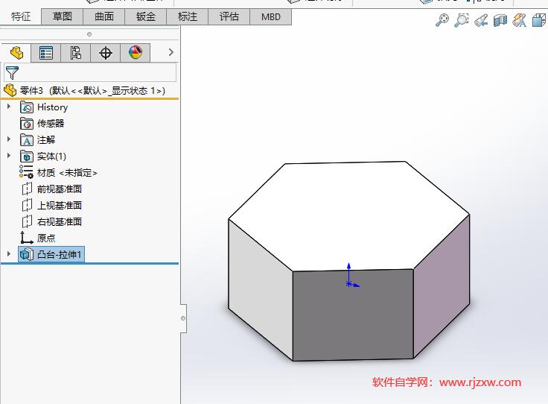548x404 pixels.
Task: Select the 前视基准面 label
Action: (60, 189)
